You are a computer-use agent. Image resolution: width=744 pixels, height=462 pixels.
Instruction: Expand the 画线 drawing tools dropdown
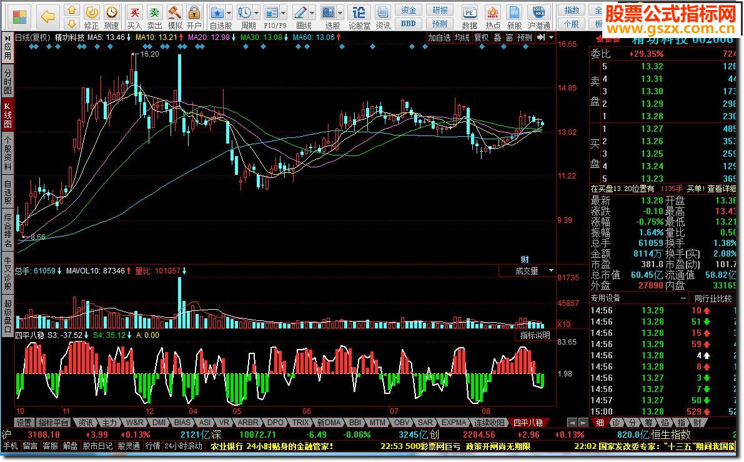pos(312,12)
